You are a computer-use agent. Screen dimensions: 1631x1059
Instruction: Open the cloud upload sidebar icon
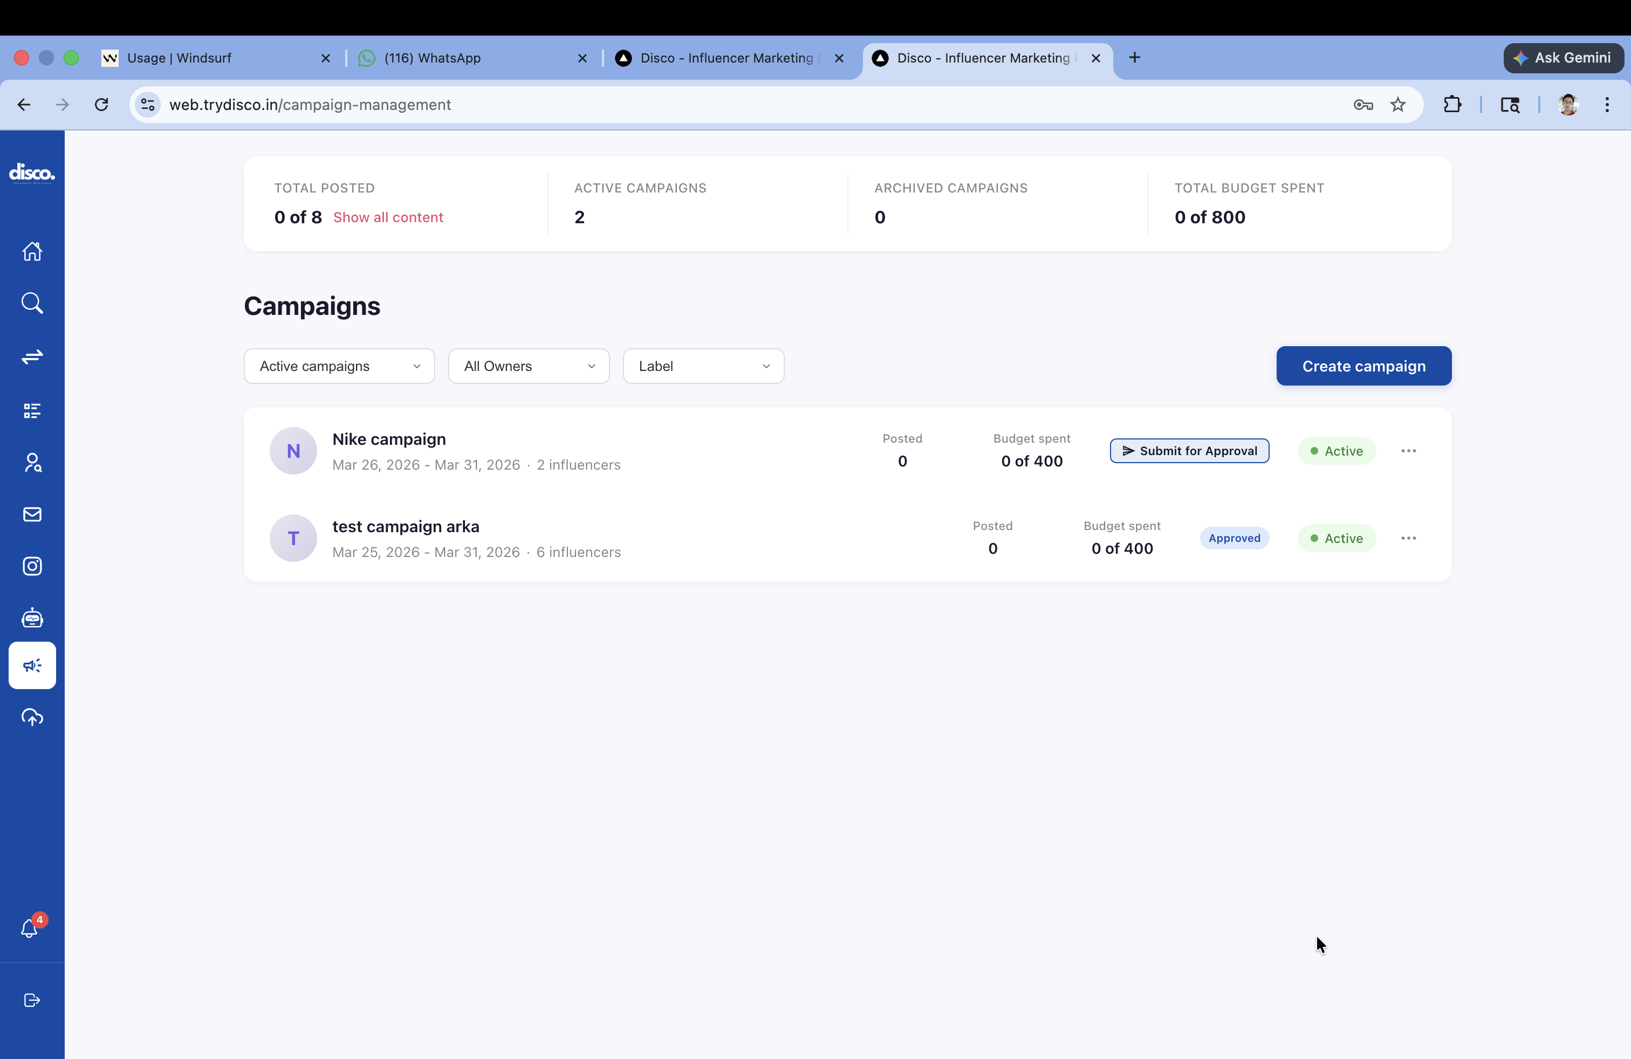tap(32, 717)
